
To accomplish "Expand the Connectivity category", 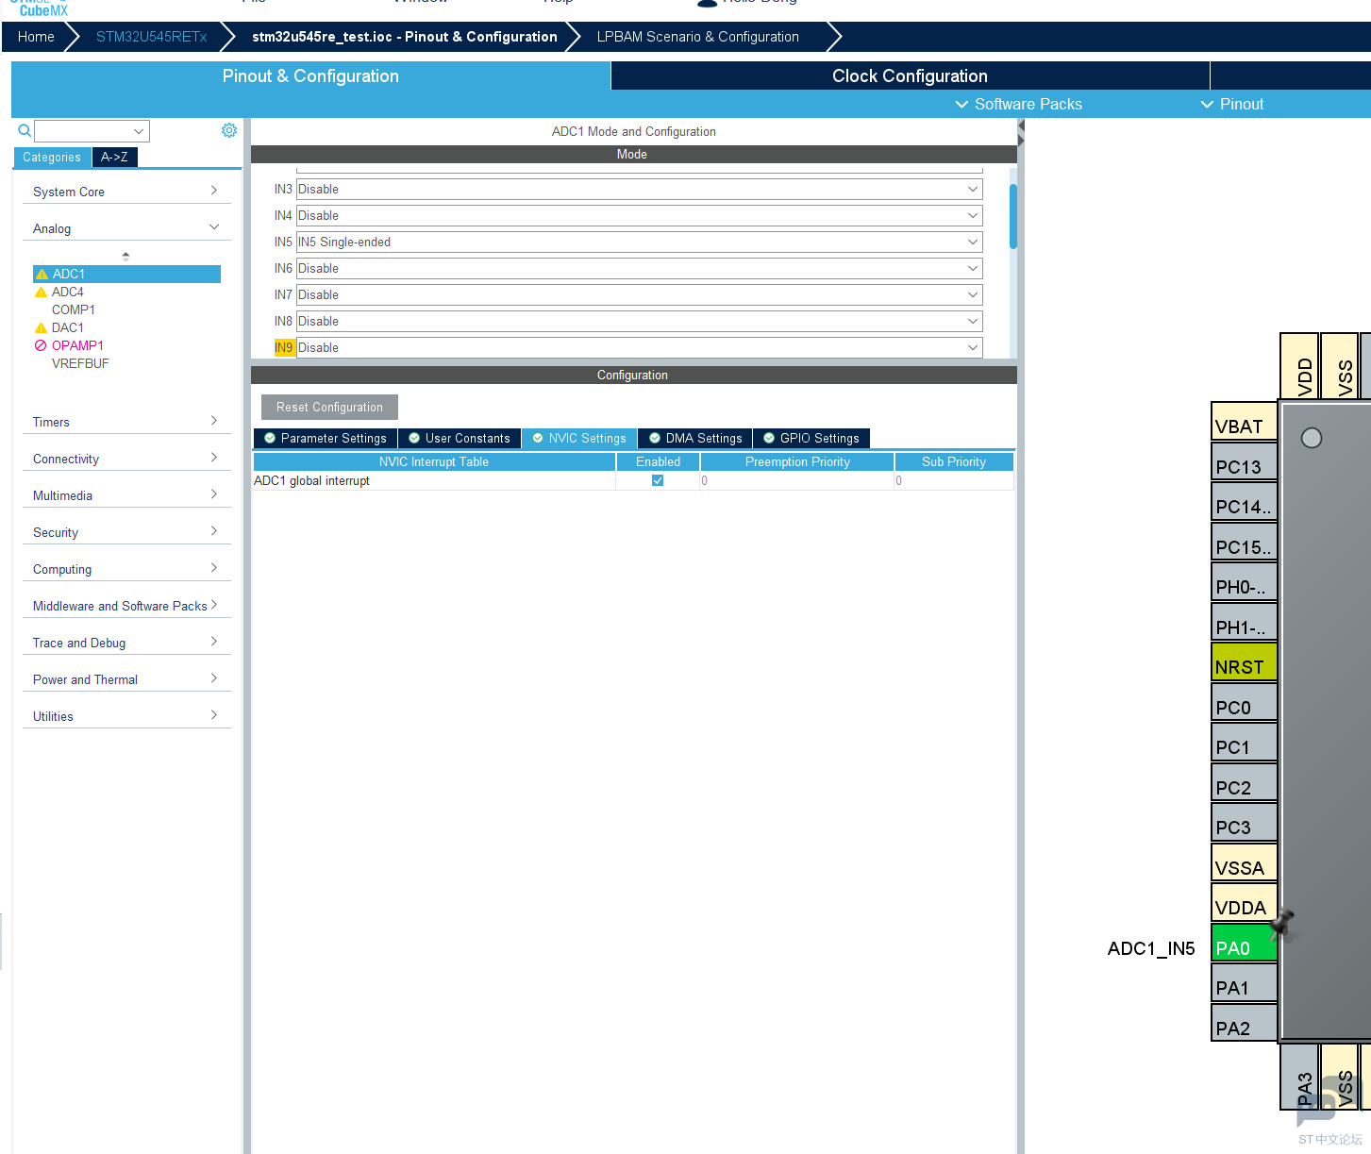I will (x=125, y=459).
